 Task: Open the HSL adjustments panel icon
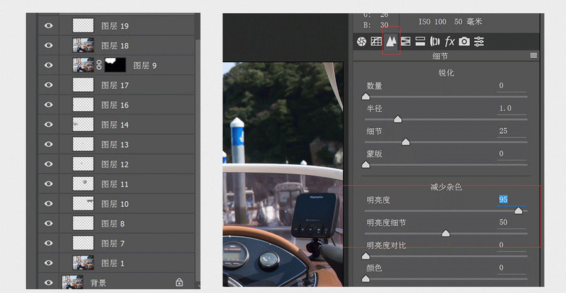pos(406,41)
